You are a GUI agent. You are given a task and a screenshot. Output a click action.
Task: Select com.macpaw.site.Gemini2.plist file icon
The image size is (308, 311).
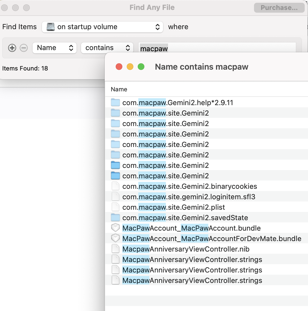[x=115, y=207]
